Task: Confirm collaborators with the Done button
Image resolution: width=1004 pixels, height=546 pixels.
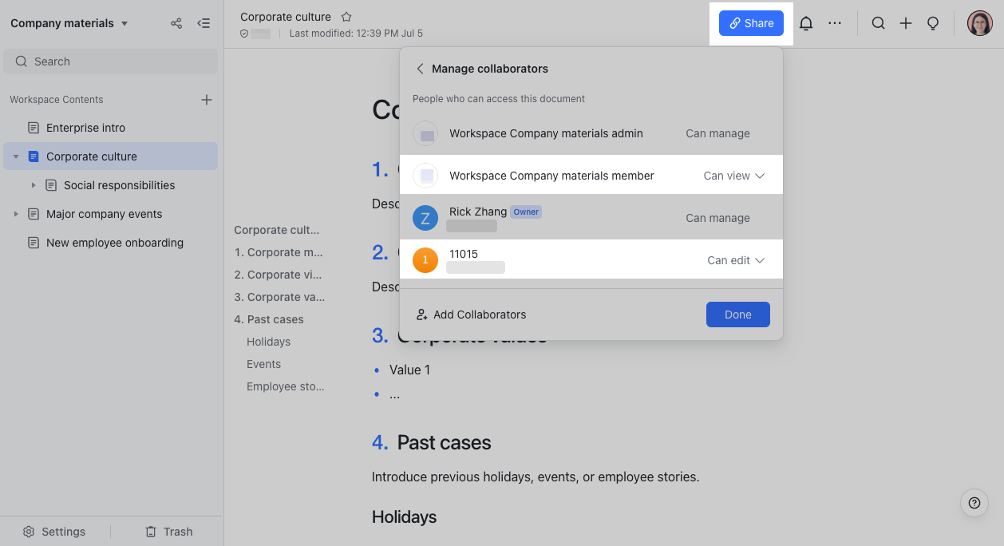Action: pos(737,315)
